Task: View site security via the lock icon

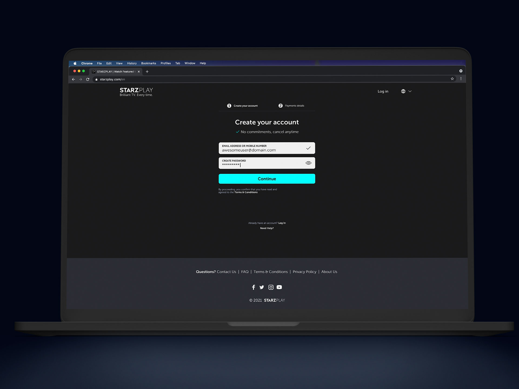Action: click(97, 79)
